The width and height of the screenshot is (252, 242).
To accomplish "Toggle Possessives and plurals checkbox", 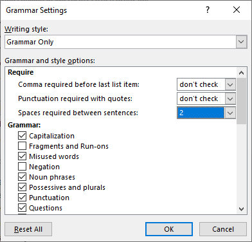I will (22, 187).
